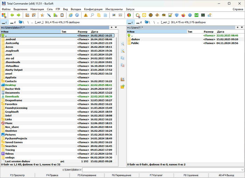Click the middle-bar pack archive box icon
The width and height of the screenshot is (245, 178).
122,79
